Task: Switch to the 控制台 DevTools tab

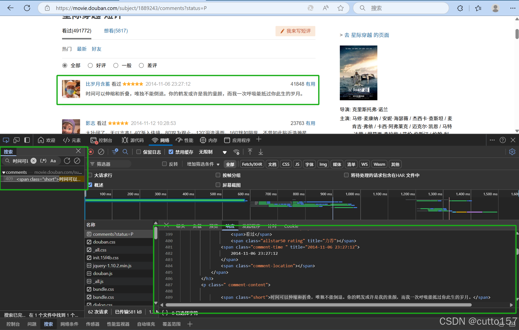Action: [101, 140]
